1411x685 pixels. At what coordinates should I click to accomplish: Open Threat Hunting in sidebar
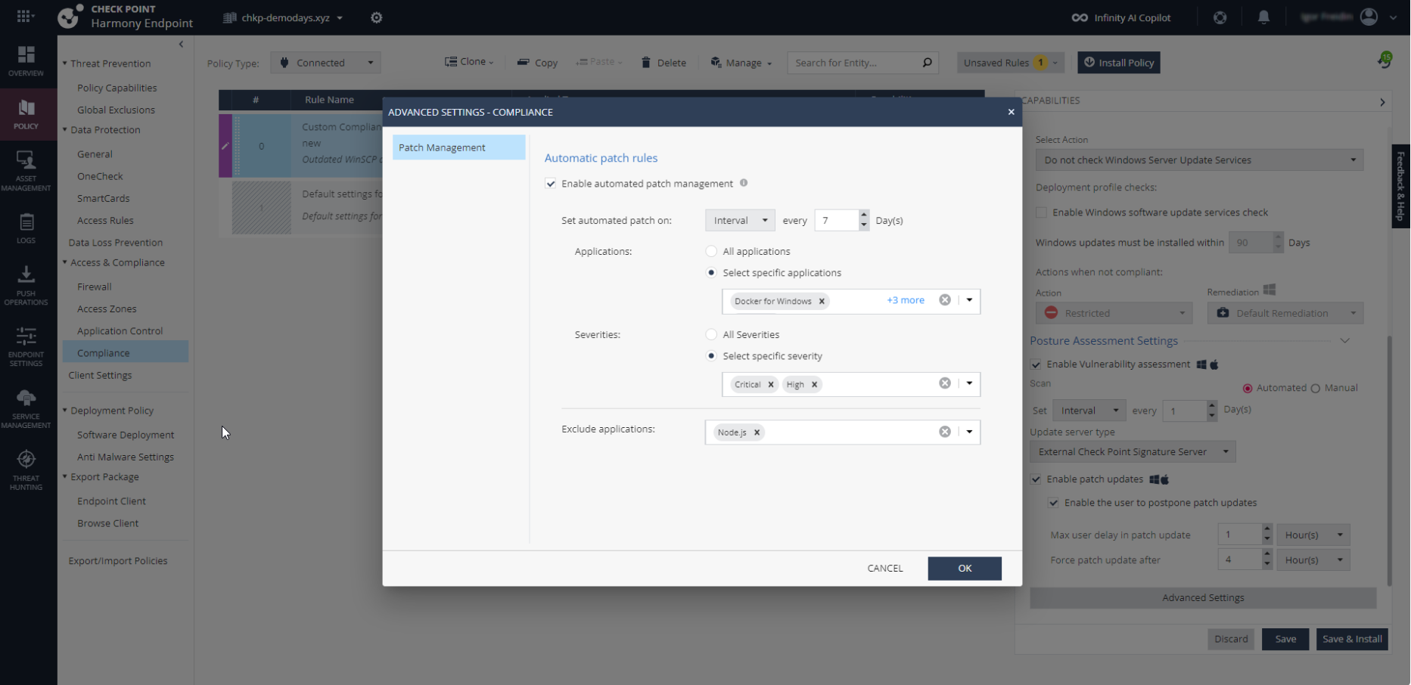tap(26, 470)
